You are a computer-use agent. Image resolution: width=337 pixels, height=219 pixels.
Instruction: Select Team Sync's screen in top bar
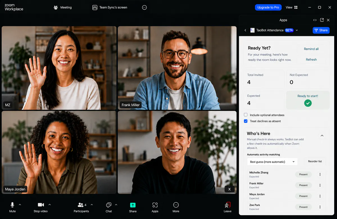tap(110, 8)
